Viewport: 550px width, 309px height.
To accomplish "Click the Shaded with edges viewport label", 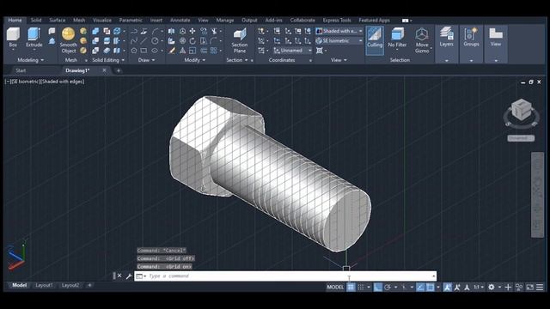I will (x=63, y=82).
